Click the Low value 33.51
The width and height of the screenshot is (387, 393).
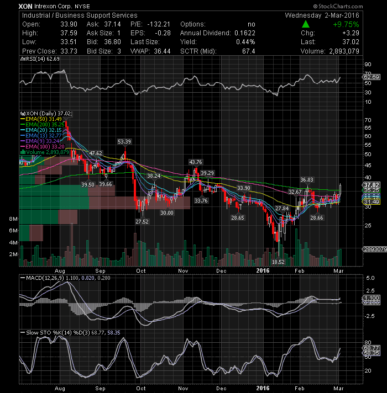click(x=69, y=42)
